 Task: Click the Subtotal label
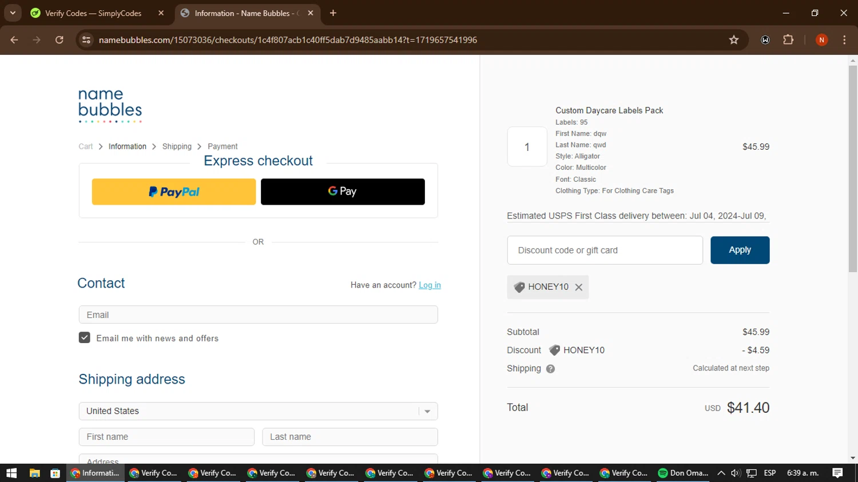click(x=523, y=332)
